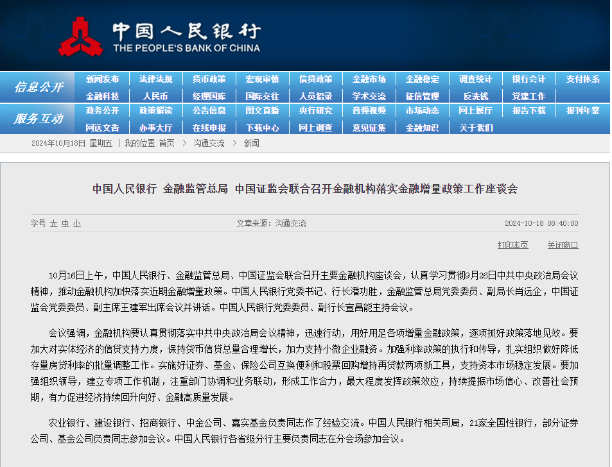This screenshot has width=612, height=467.
Task: Click the bank name 中国人民银行 header text
Action: point(187,31)
